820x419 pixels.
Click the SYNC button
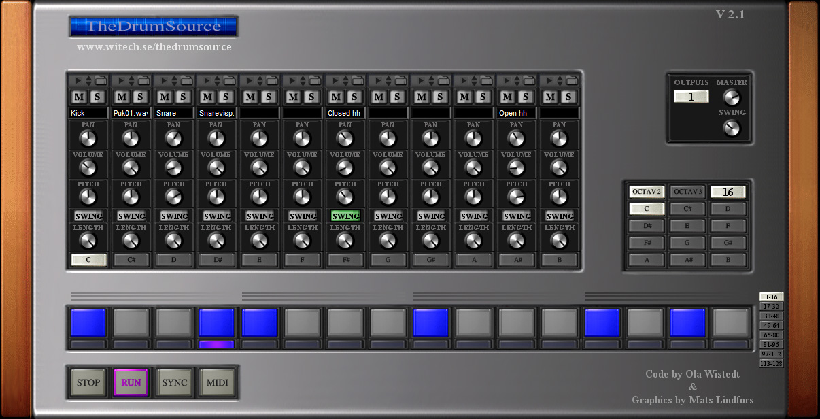(x=175, y=382)
